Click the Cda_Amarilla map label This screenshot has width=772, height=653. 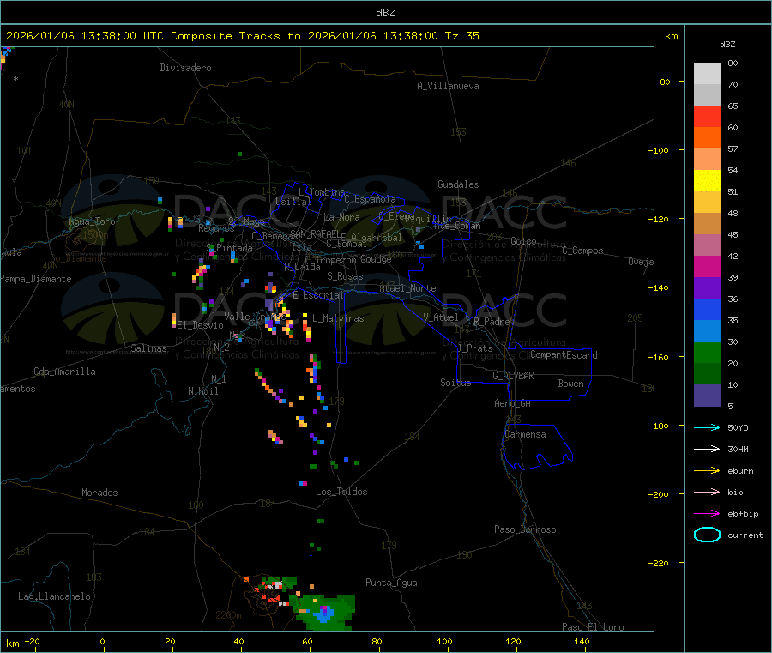point(64,372)
